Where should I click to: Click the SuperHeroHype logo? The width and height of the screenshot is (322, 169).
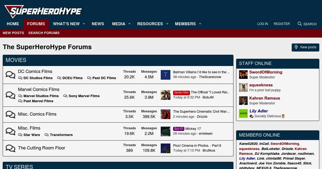43,12
